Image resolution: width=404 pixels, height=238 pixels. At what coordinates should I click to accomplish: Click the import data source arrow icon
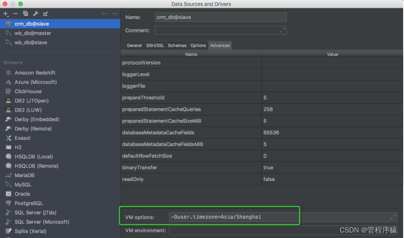[x=46, y=14]
